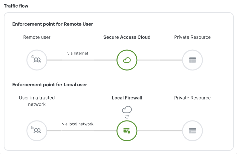
Task: Select "Enforcement point for Local user" heading
Action: click(50, 85)
